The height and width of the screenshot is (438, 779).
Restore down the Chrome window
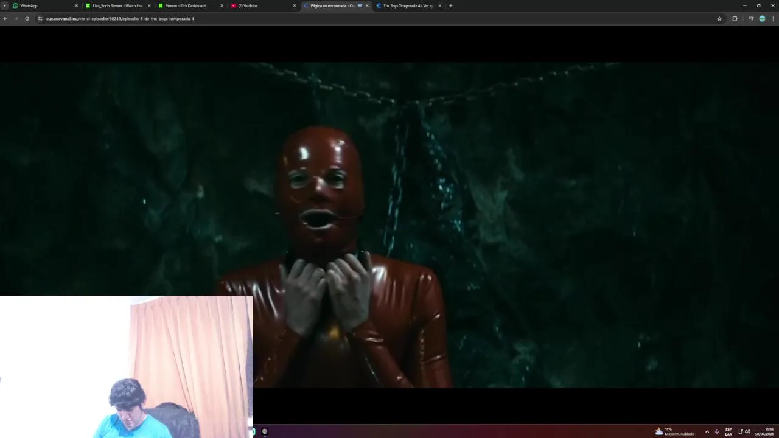[758, 5]
